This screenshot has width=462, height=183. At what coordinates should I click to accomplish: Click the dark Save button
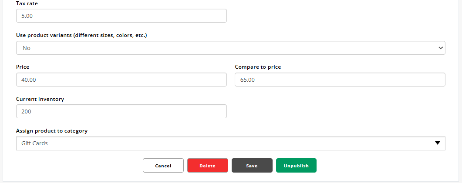pos(252,166)
